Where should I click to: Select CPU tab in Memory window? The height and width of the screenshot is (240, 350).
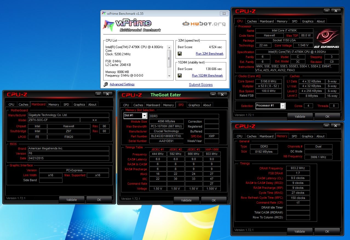239,136
